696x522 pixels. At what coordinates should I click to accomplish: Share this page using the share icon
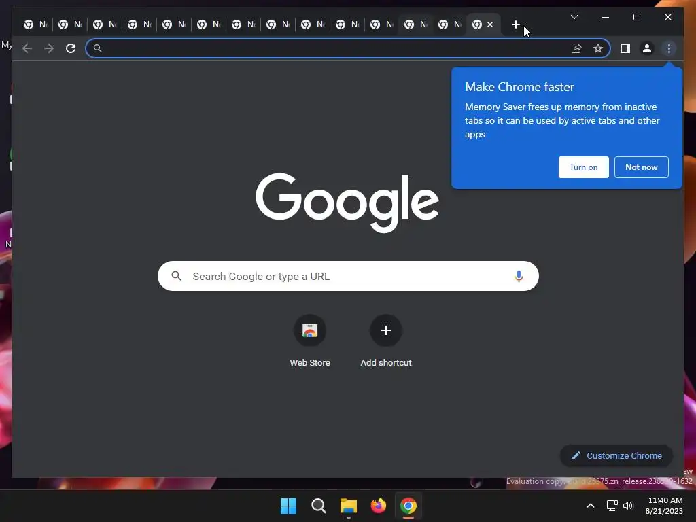(x=576, y=48)
